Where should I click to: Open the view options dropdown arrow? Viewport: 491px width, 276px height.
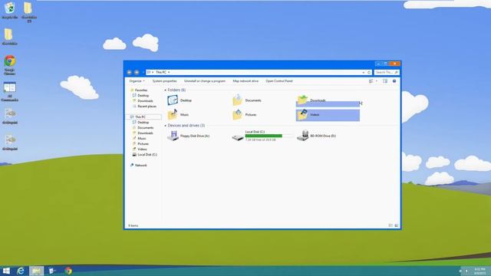pos(377,81)
